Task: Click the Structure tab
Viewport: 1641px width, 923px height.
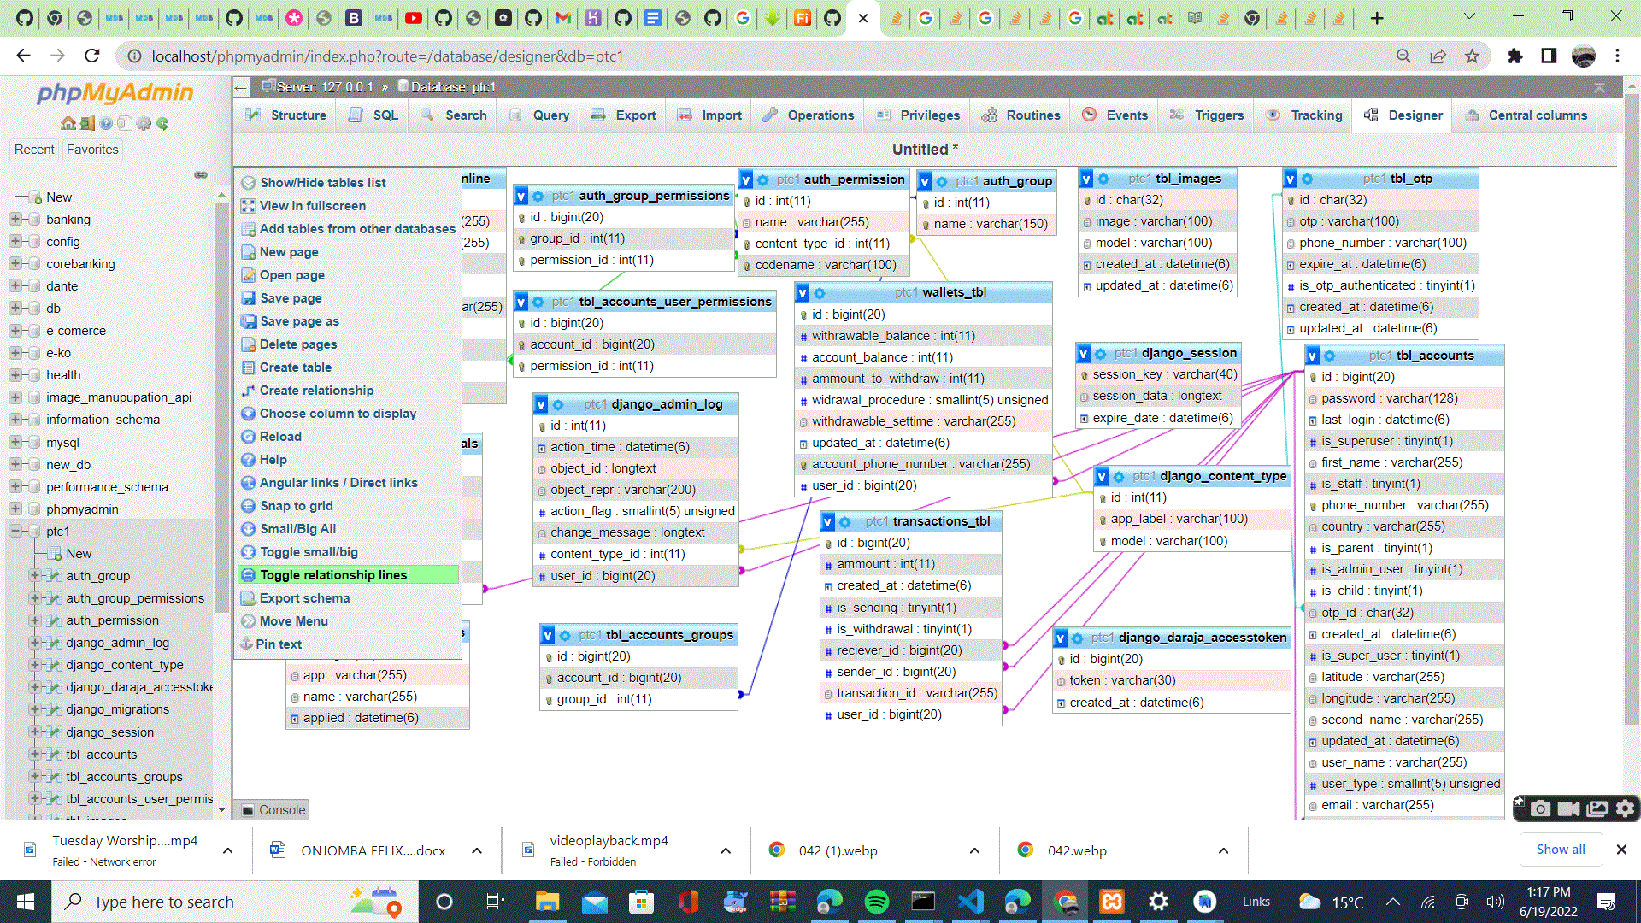Action: 285,115
